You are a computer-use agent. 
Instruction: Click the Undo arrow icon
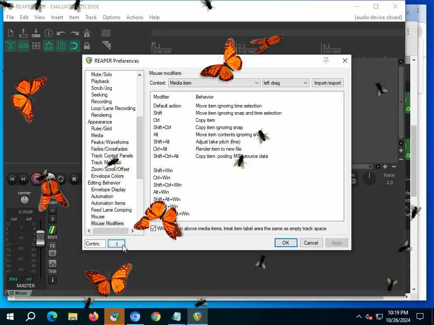click(61, 33)
